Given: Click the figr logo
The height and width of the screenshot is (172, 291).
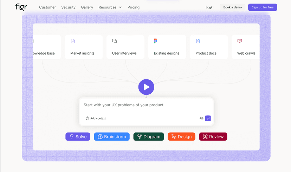Looking at the screenshot, I should [21, 7].
